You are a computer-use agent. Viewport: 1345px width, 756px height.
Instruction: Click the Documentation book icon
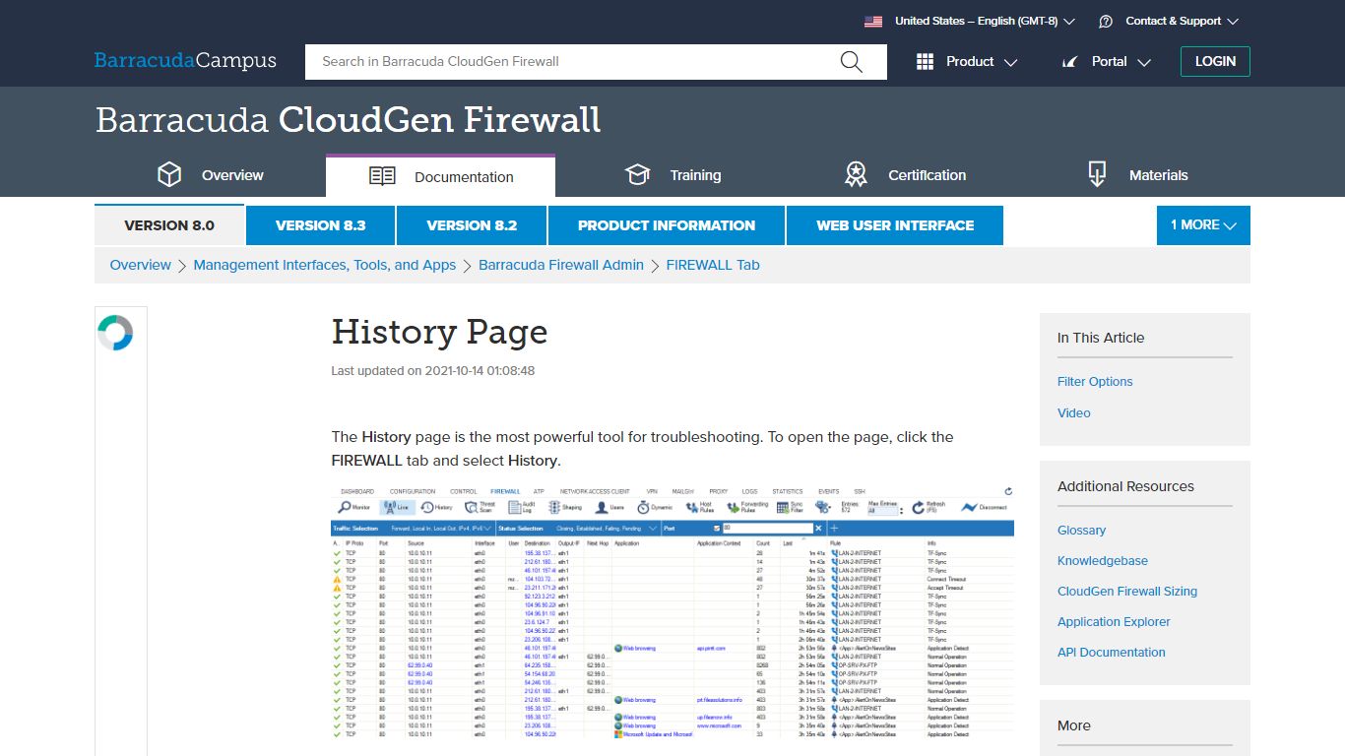click(x=382, y=176)
